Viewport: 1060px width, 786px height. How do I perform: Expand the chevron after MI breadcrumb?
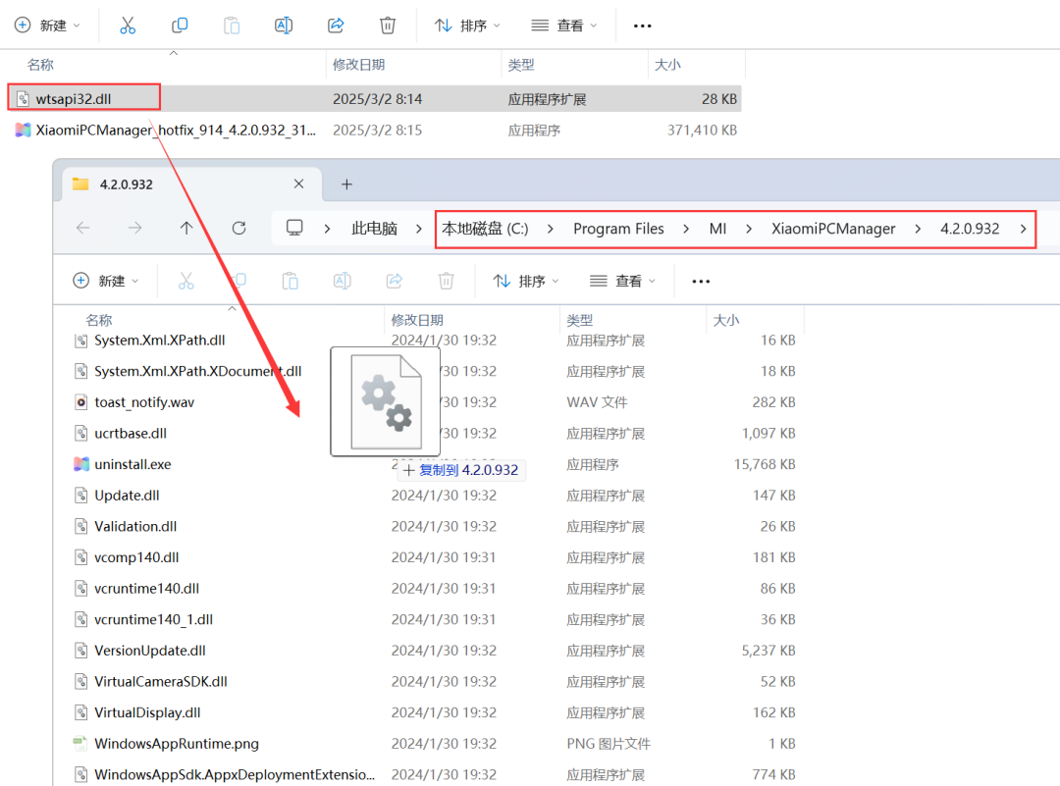tap(748, 229)
